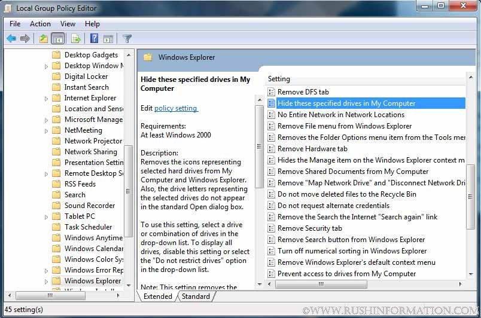This screenshot has height=318, width=481.
Task: Toggle the Show/Hide Action Pane icon
Action: [x=108, y=39]
